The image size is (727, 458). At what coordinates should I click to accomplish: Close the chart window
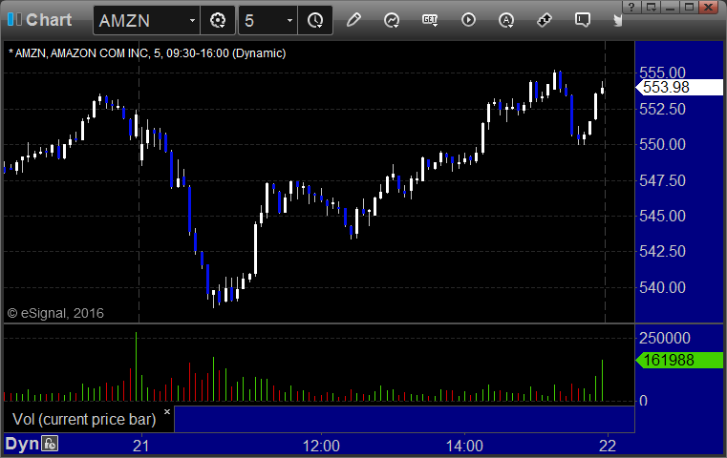coord(709,7)
